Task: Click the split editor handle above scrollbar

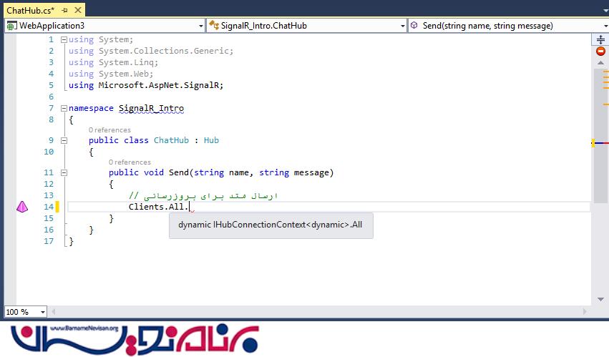Action: tap(600, 39)
